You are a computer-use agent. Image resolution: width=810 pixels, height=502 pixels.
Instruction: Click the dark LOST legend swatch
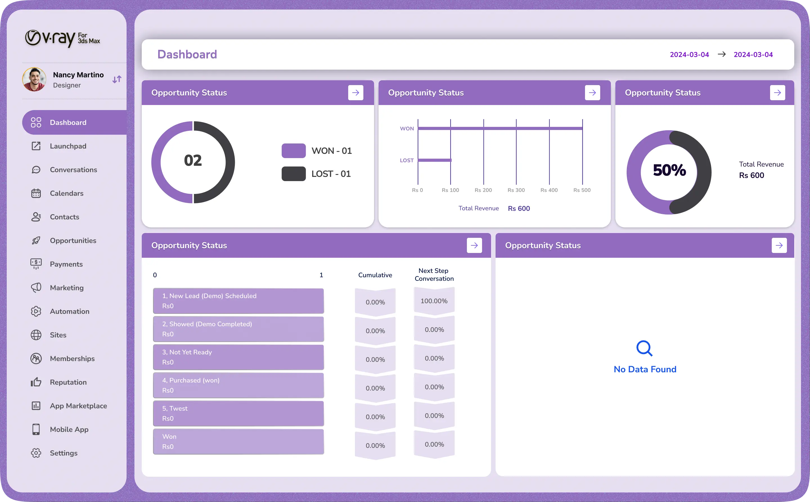pyautogui.click(x=293, y=174)
